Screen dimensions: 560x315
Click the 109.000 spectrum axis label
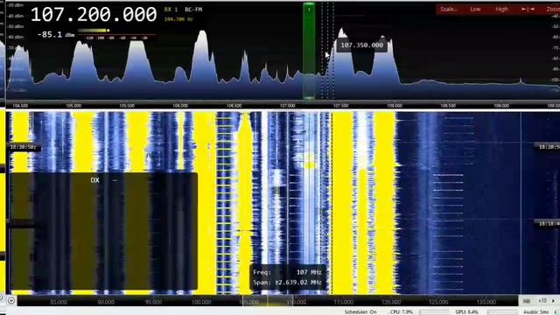[501, 106]
